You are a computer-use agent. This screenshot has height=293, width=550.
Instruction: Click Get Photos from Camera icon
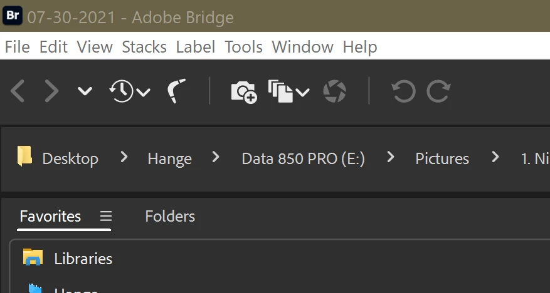(243, 92)
